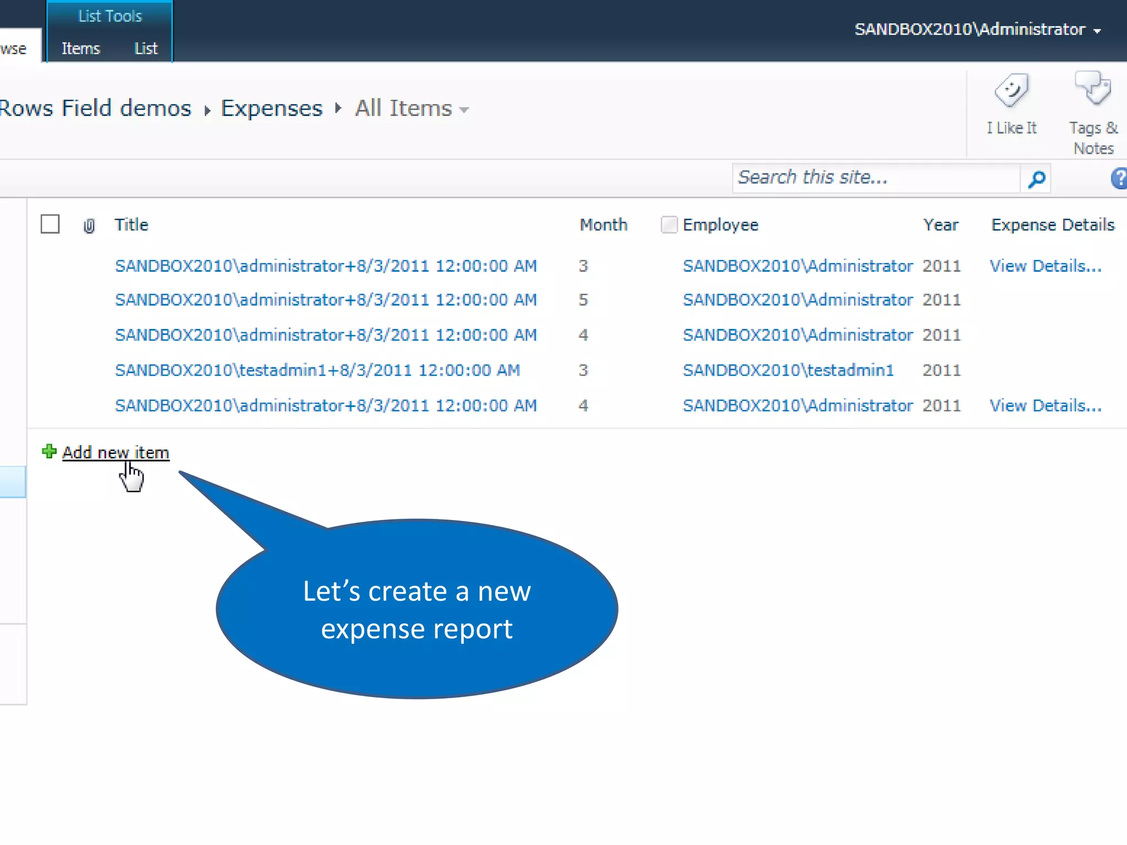This screenshot has width=1127, height=845.
Task: Click View Details for month 3 administrator
Action: 1046,266
